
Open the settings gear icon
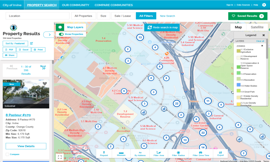264,5
